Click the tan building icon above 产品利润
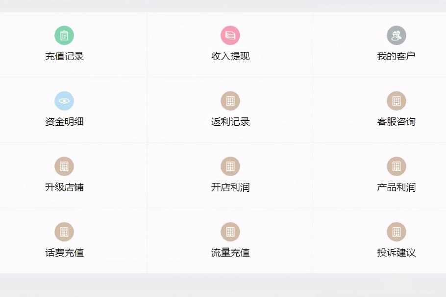446x297 pixels. [396, 166]
